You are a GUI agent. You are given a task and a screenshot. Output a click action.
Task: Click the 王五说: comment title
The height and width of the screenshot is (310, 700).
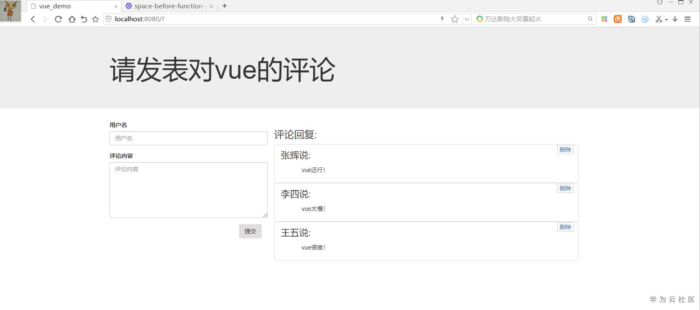(296, 233)
